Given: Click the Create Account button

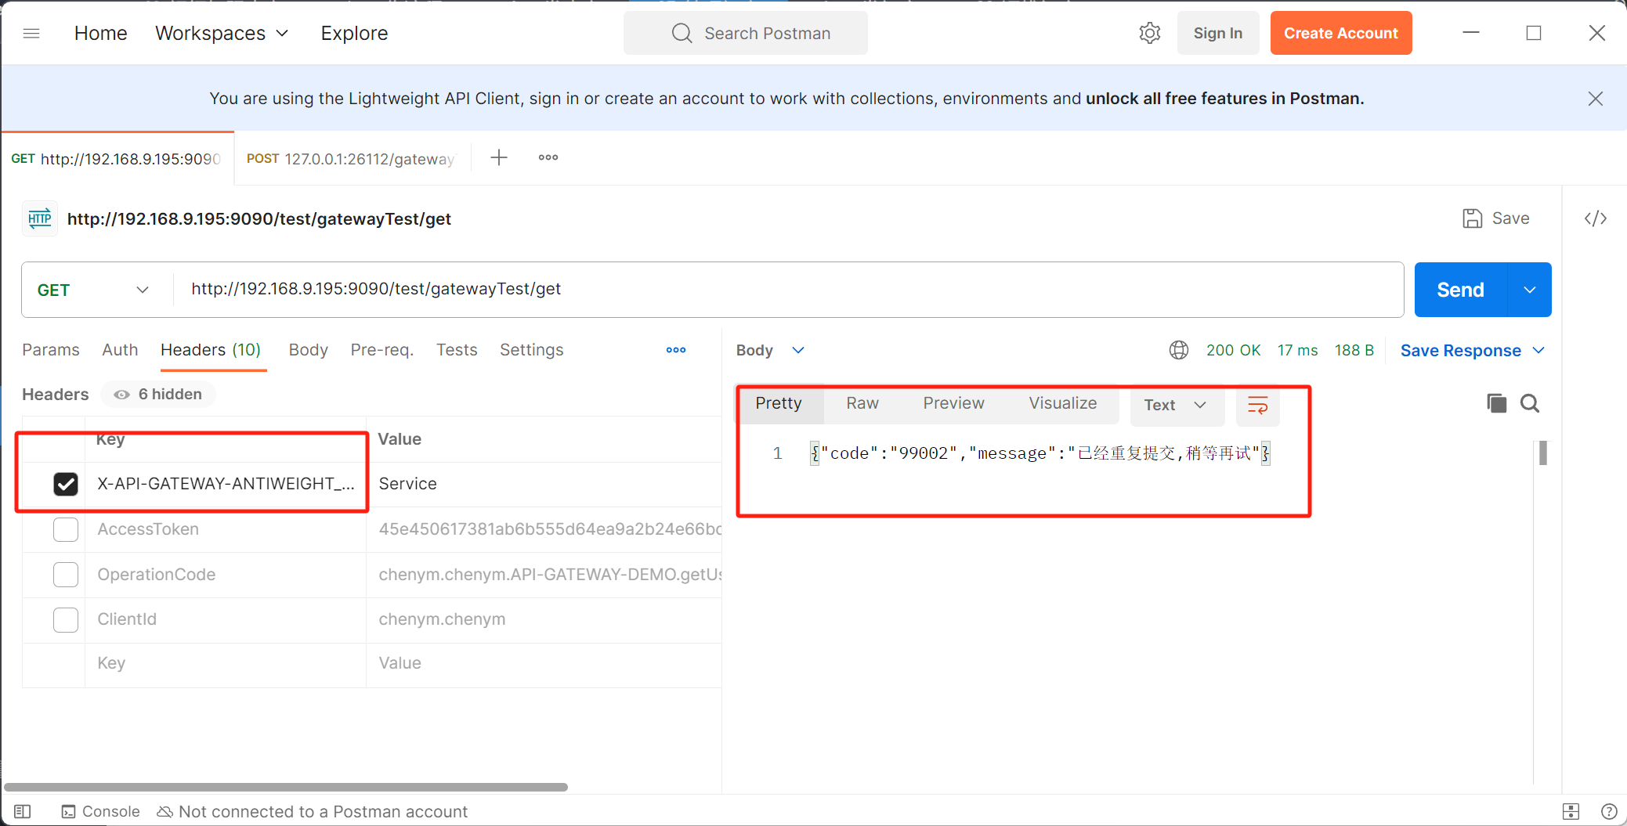Looking at the screenshot, I should (1340, 33).
